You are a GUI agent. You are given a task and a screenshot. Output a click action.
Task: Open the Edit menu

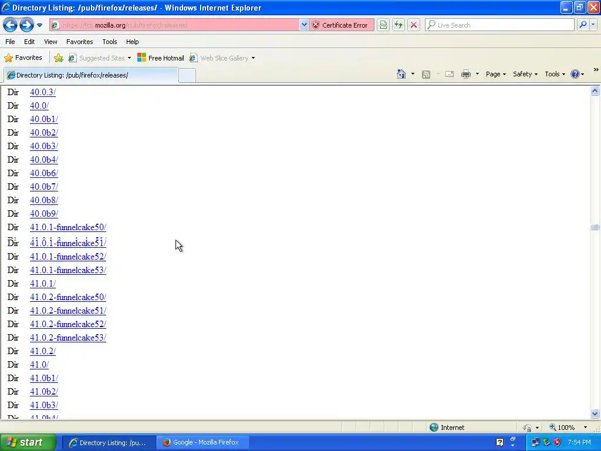[29, 42]
